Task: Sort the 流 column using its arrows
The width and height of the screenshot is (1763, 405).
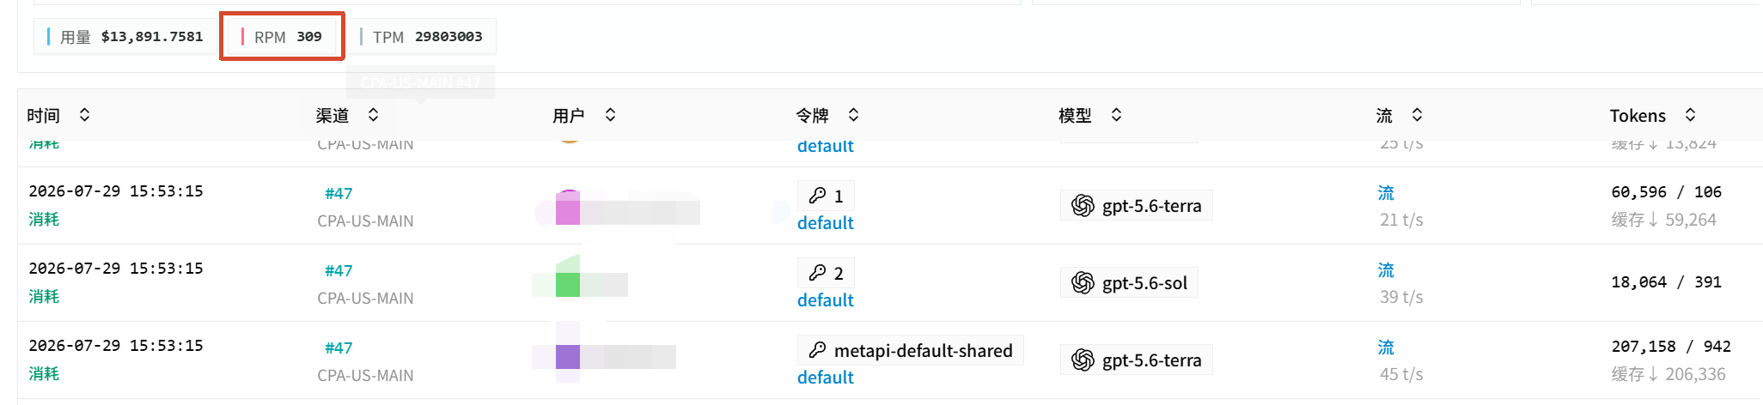Action: click(1417, 115)
